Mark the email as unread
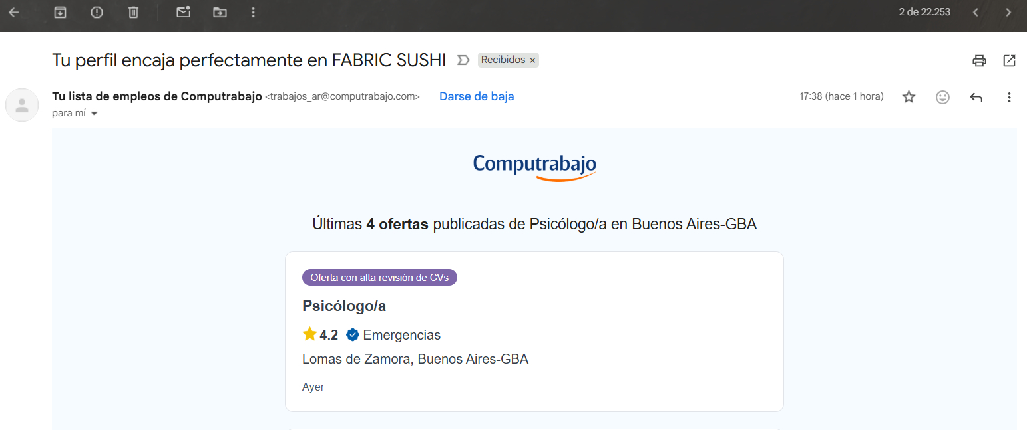This screenshot has width=1027, height=430. [x=183, y=12]
